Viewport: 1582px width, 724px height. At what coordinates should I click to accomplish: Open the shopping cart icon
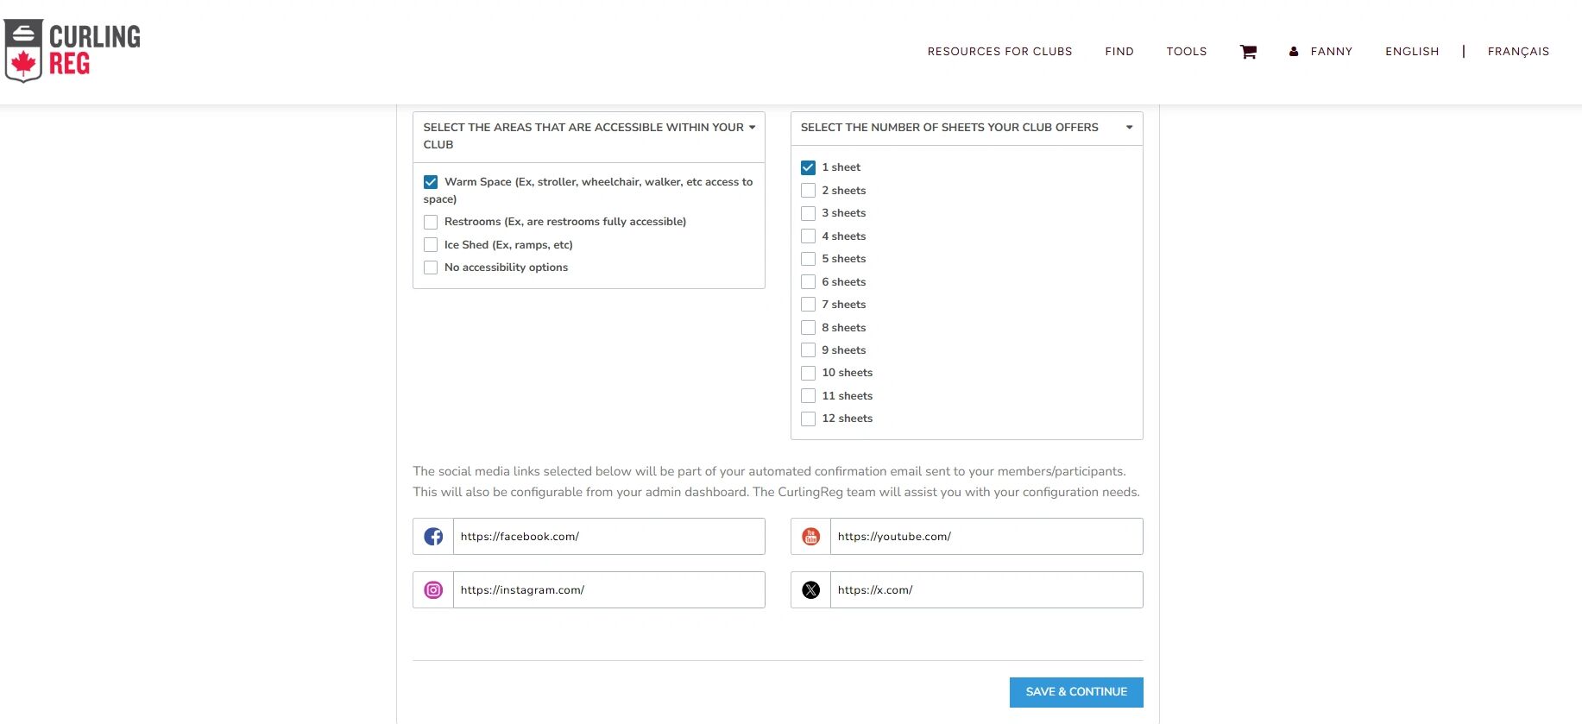(1248, 52)
